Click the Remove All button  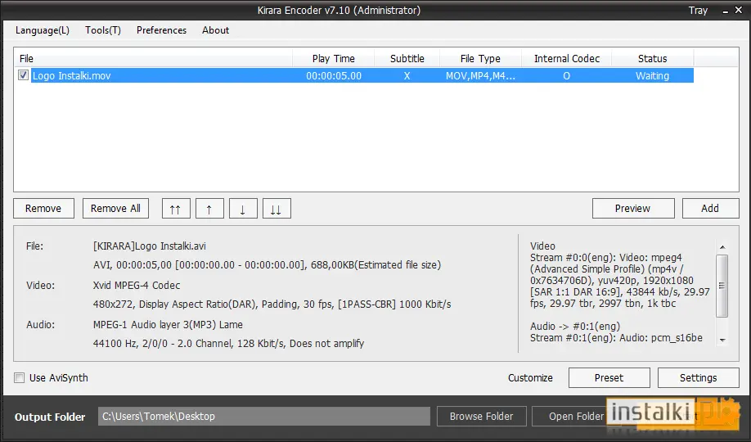pos(115,209)
